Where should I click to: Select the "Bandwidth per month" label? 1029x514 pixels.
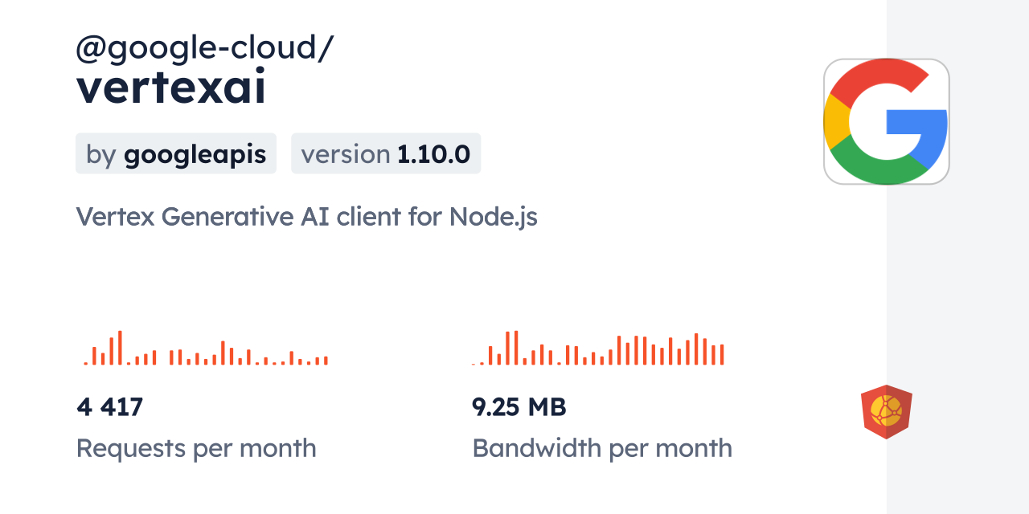click(602, 448)
